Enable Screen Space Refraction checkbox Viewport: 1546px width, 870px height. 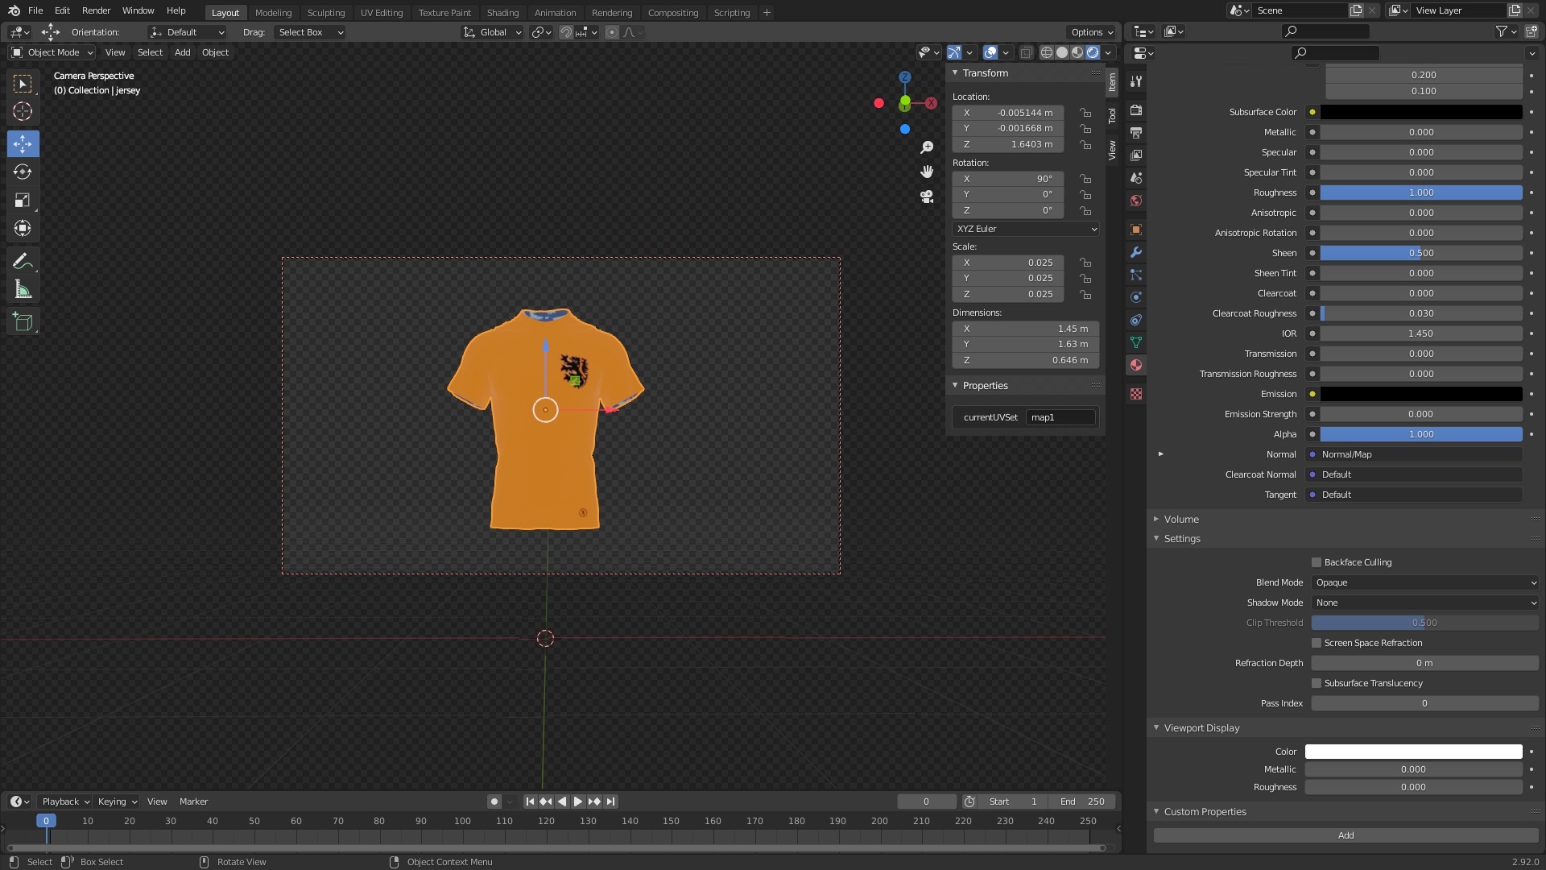(x=1317, y=643)
